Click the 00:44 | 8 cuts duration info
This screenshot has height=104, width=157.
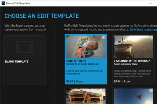[x=122, y=81]
